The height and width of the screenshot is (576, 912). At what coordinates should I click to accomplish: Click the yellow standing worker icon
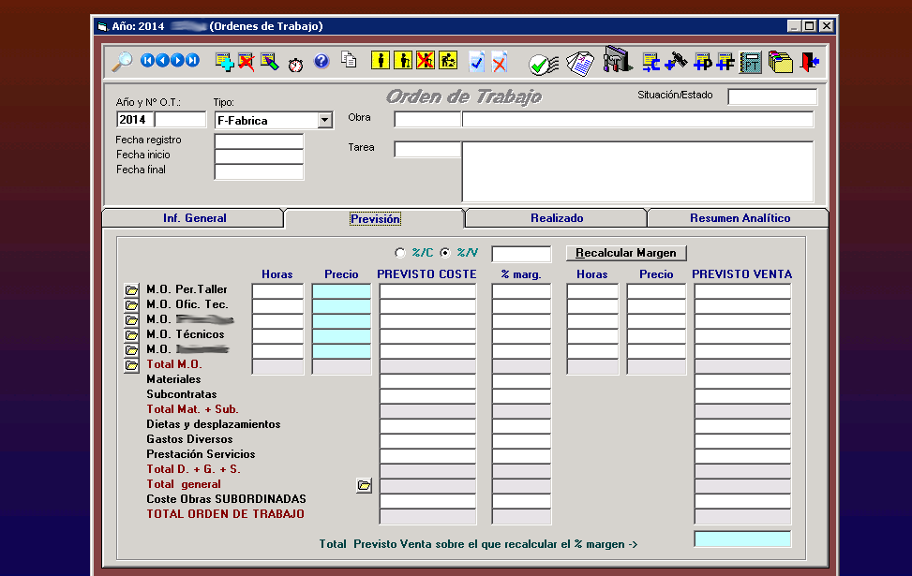pos(381,61)
